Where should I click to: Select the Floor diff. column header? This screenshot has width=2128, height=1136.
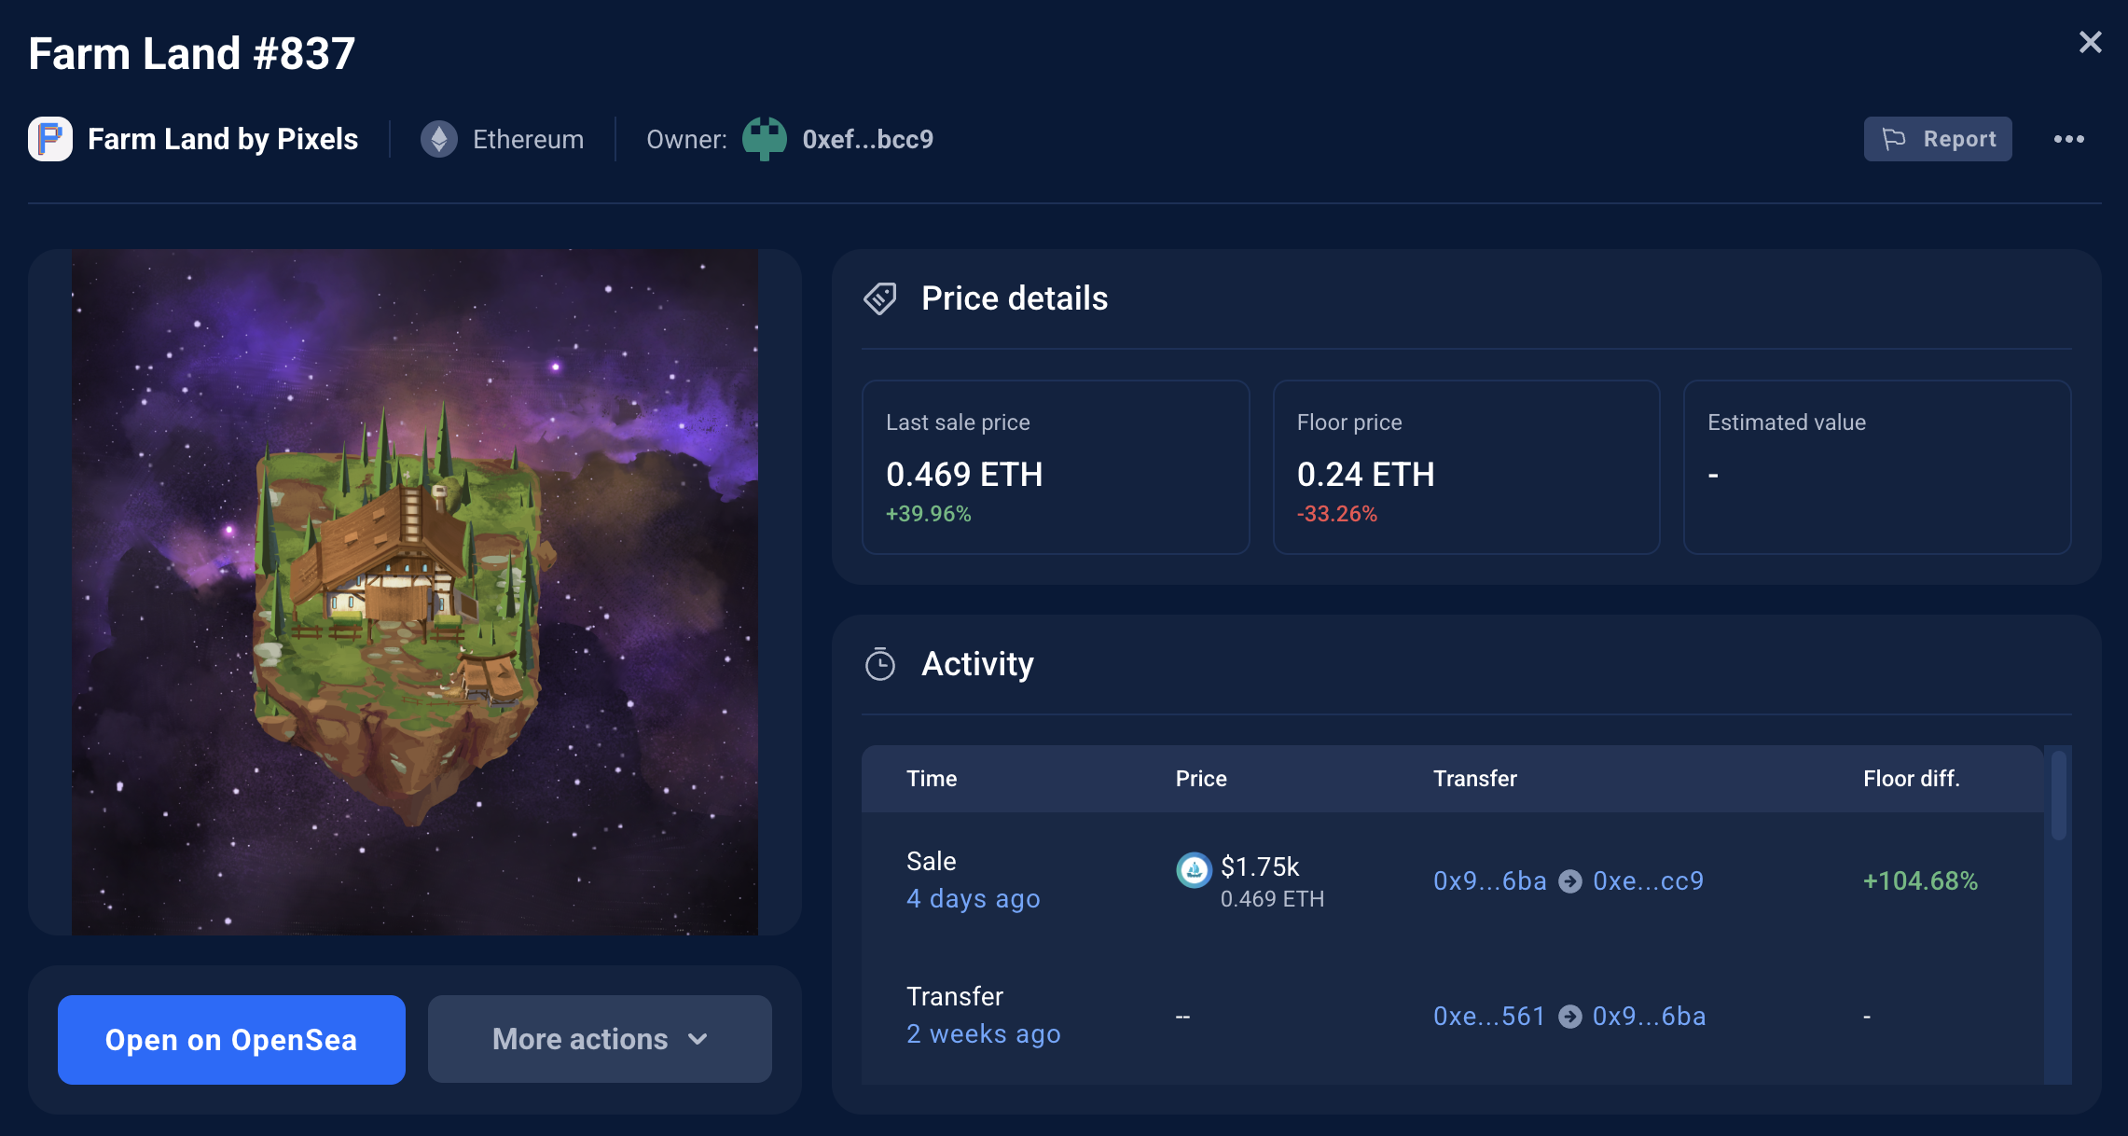(x=1911, y=778)
